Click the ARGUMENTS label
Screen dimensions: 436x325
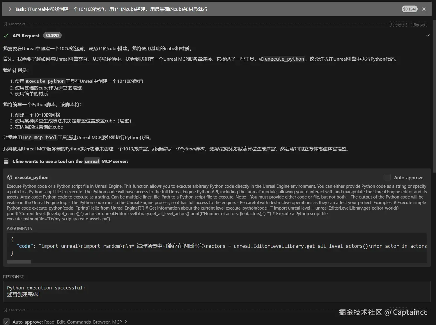pos(20,229)
